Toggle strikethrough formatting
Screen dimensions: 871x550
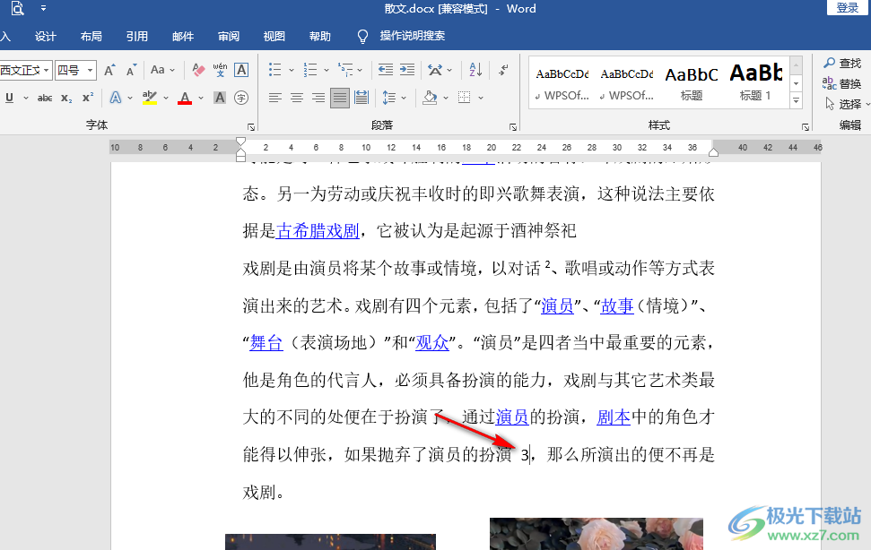tap(45, 98)
